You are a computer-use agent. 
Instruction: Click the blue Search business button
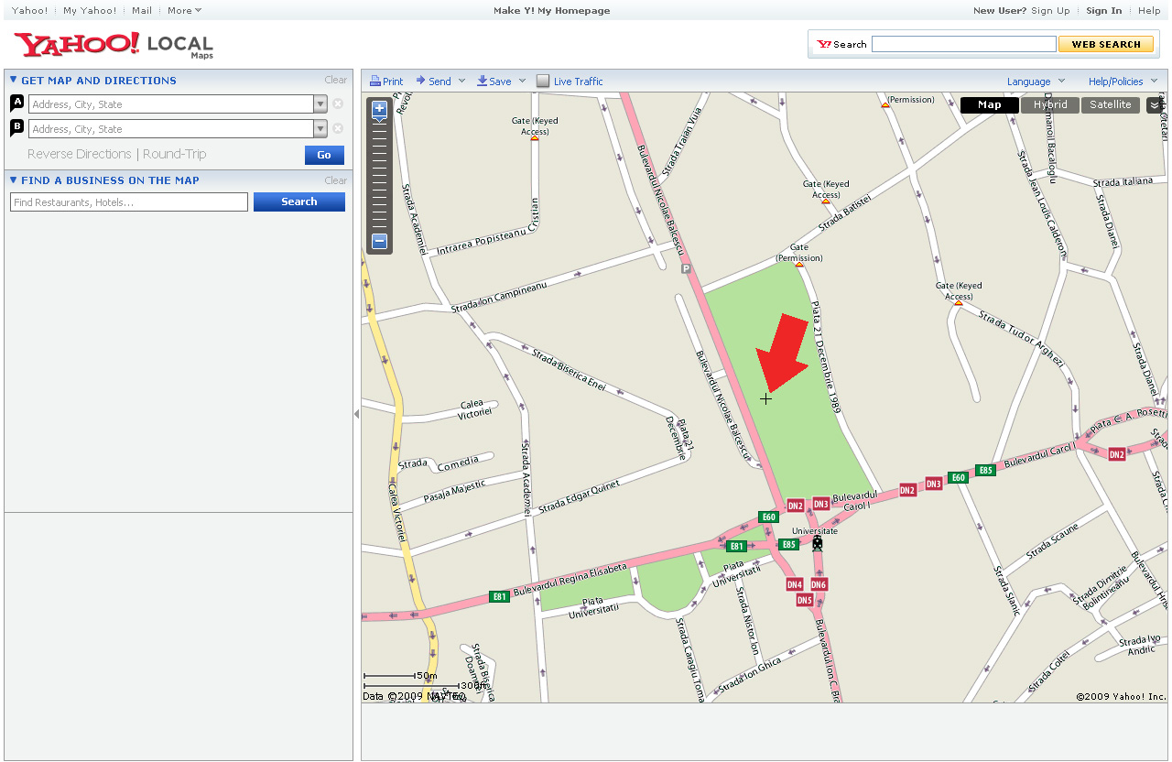click(299, 201)
